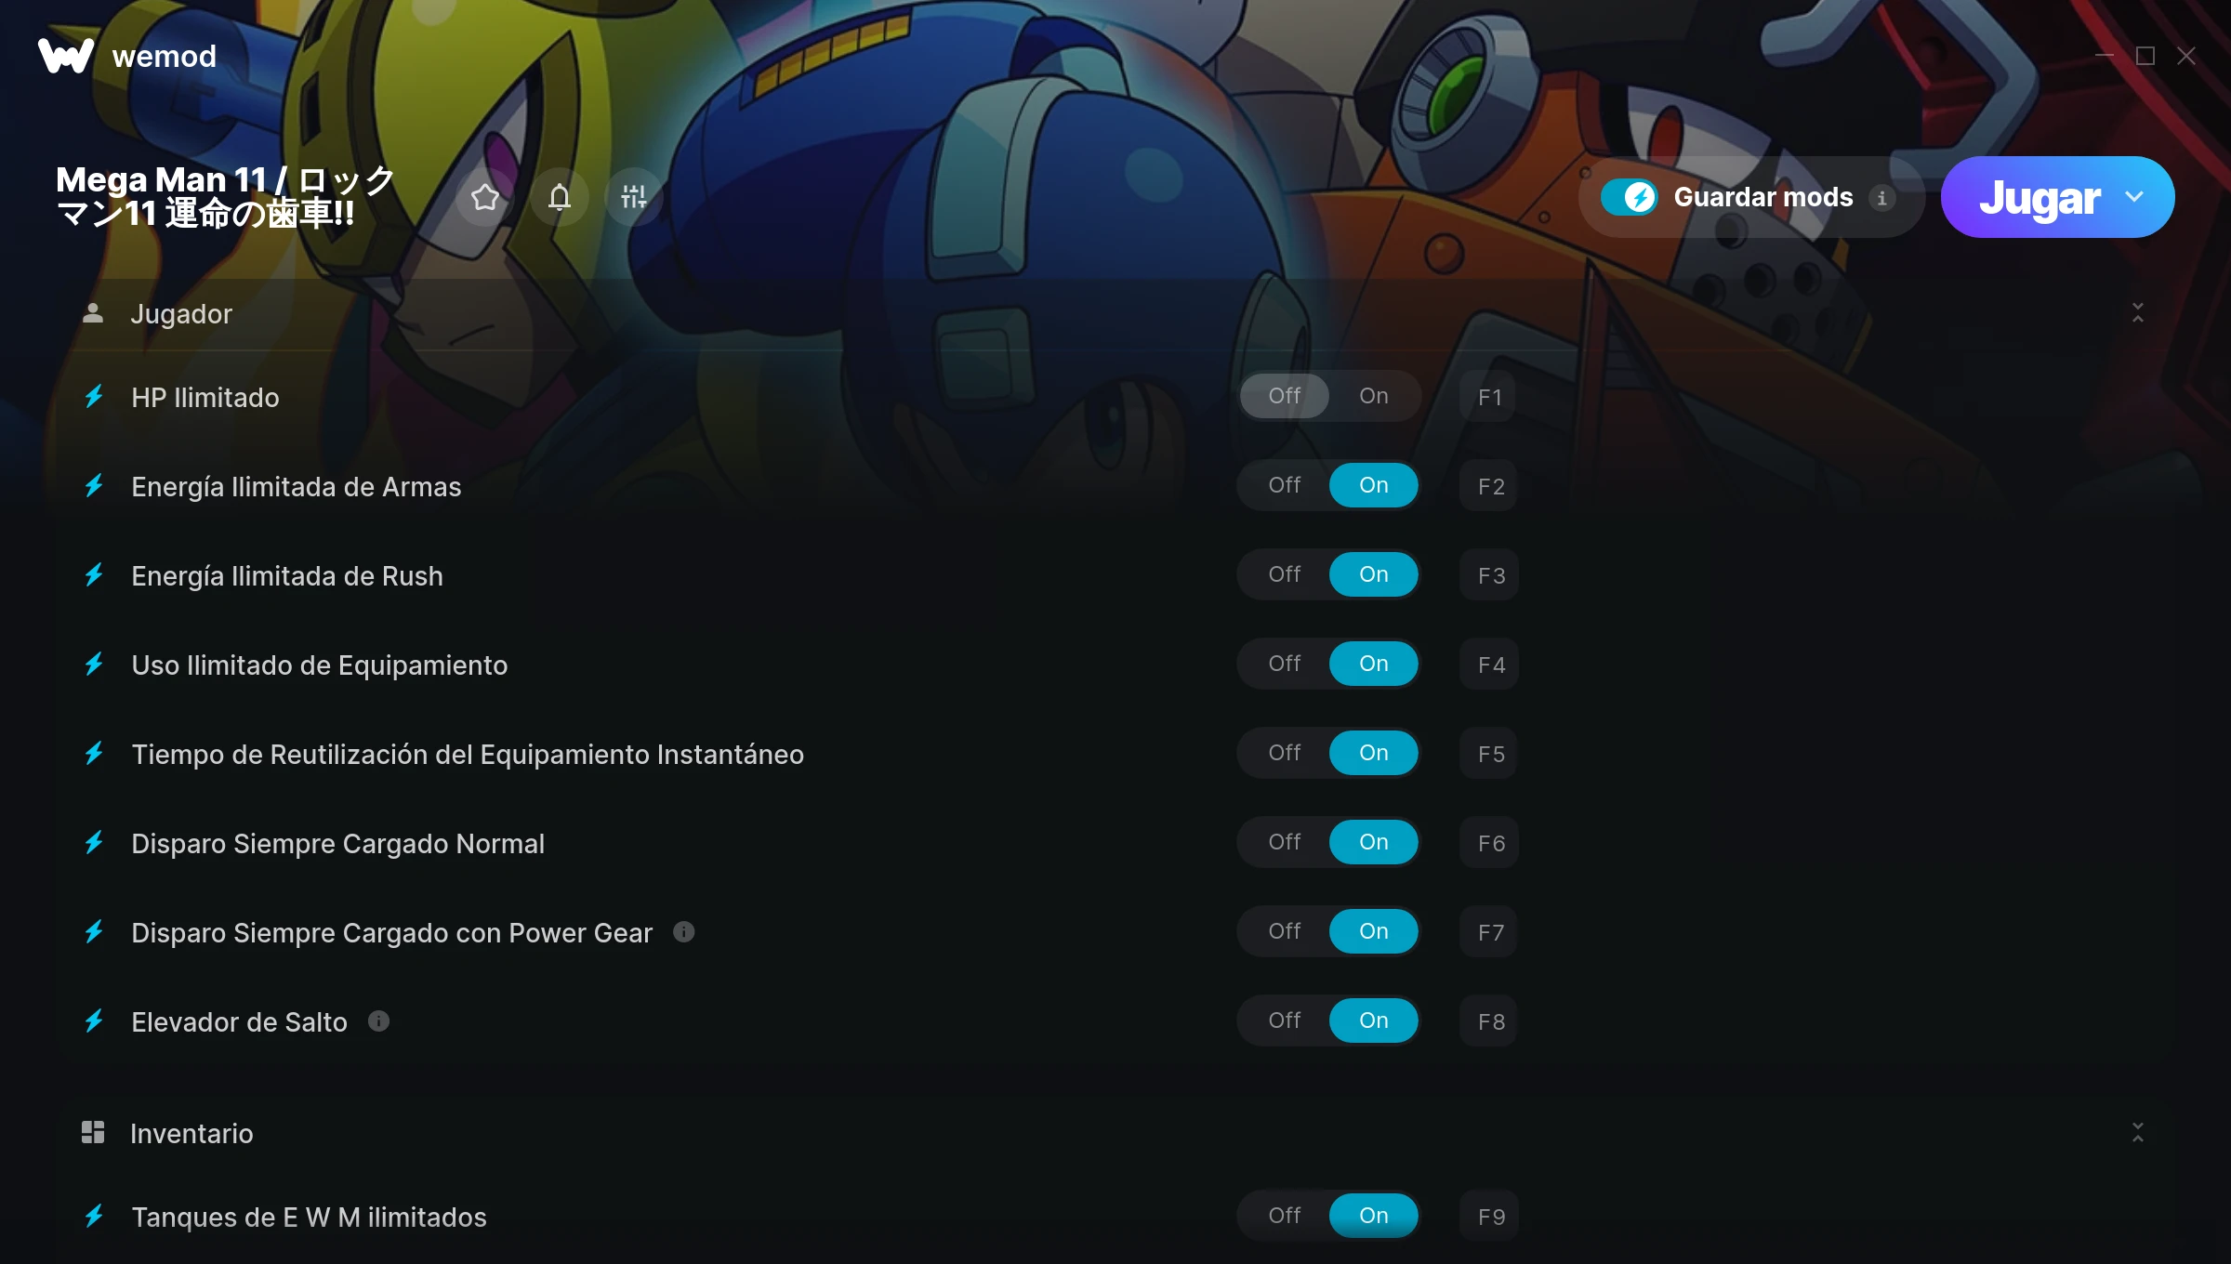Collapse the Inventario section
The height and width of the screenshot is (1264, 2231).
(x=2138, y=1132)
